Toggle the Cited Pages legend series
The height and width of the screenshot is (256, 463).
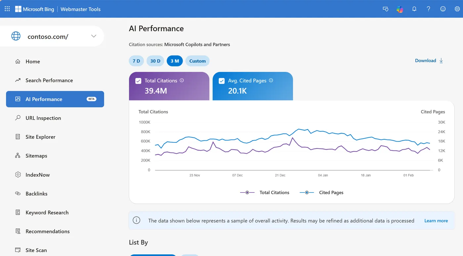coord(321,193)
